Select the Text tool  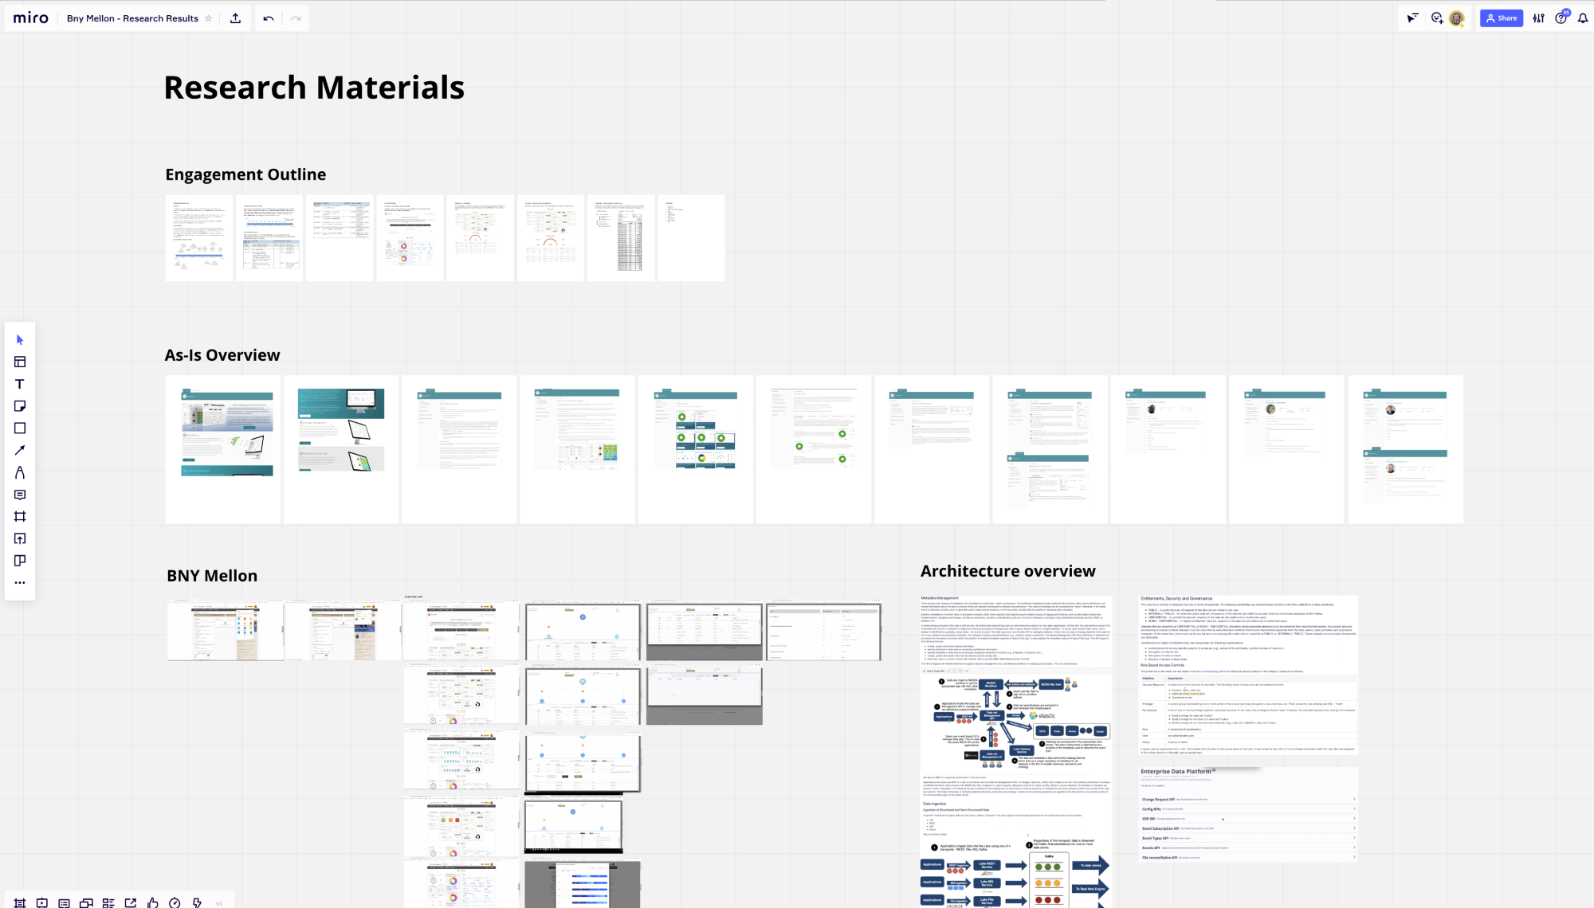tap(20, 384)
